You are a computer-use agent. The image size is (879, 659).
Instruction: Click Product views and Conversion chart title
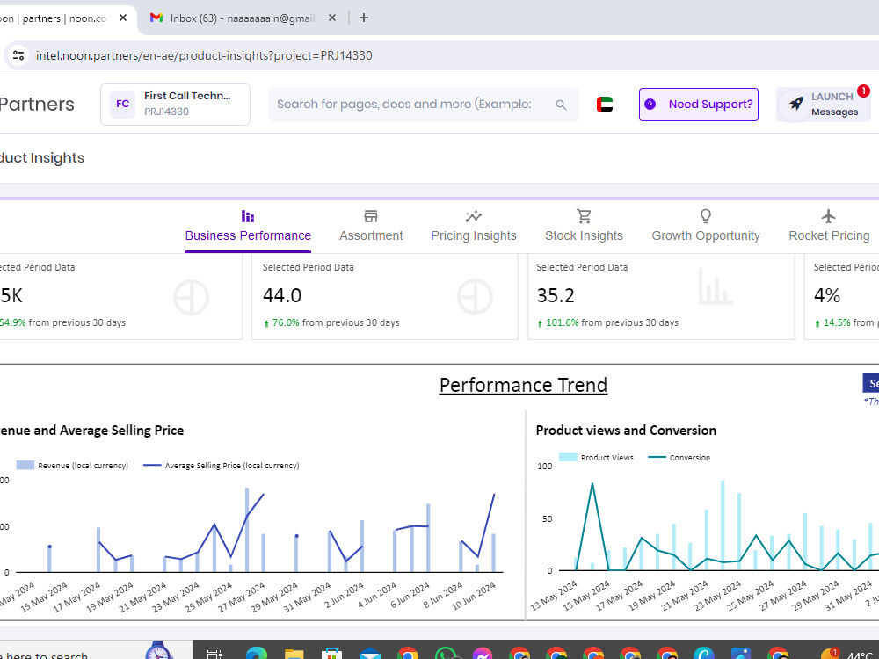pos(626,431)
